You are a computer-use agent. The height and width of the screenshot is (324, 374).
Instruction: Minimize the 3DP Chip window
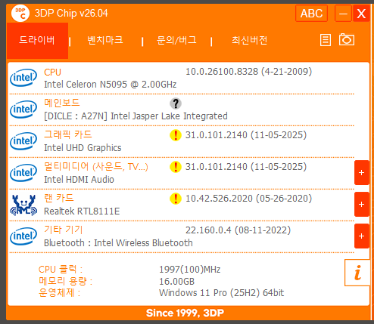pyautogui.click(x=343, y=14)
